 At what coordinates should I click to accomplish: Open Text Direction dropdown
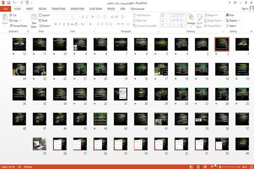pos(142,15)
